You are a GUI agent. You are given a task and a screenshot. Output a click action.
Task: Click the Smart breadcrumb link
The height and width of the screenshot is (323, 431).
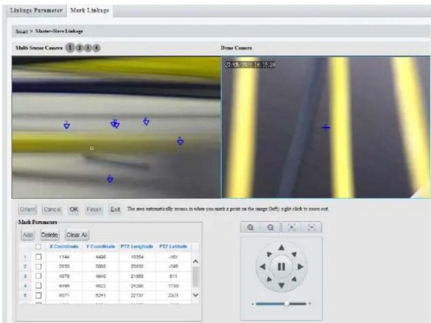pyautogui.click(x=21, y=31)
